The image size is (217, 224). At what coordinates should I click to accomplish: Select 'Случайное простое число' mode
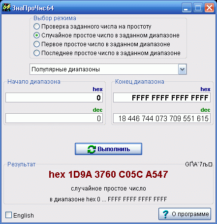click(36, 35)
